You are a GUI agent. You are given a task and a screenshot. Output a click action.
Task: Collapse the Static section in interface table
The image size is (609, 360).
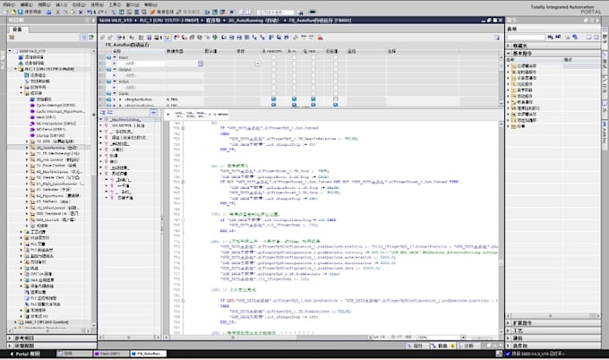point(115,93)
